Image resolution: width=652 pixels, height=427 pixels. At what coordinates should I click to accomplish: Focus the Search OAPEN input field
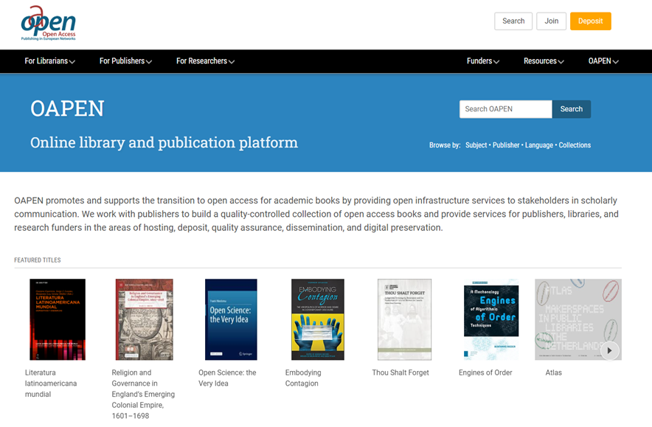point(506,109)
